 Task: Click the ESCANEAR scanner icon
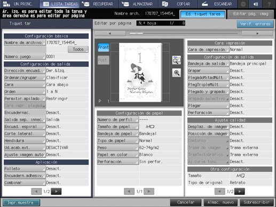coord(205,4)
